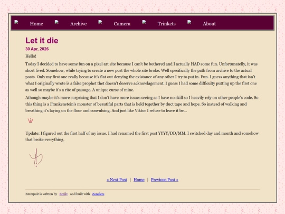Screen dimensions: 285x214
Task: Click footer text Emmpair is written by
Action: (41, 194)
